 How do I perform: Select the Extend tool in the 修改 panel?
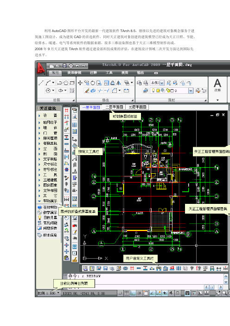(107, 91)
